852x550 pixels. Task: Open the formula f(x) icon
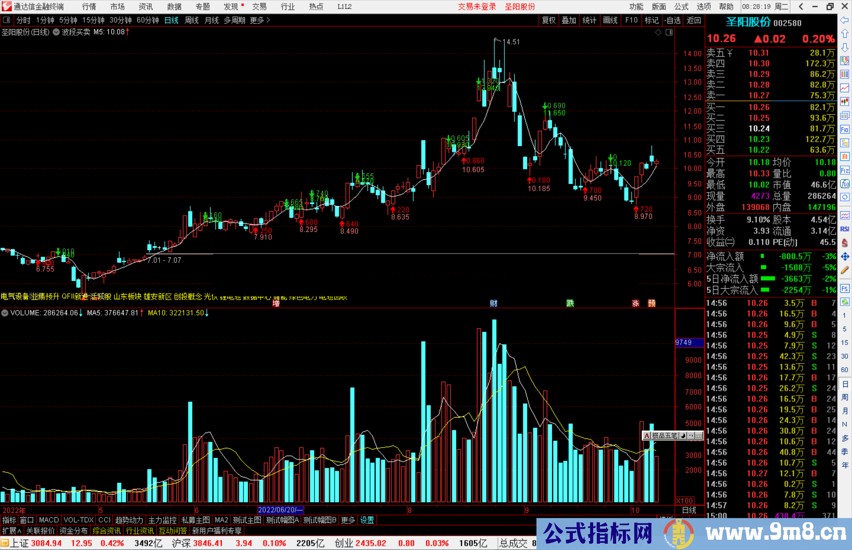[x=845, y=184]
